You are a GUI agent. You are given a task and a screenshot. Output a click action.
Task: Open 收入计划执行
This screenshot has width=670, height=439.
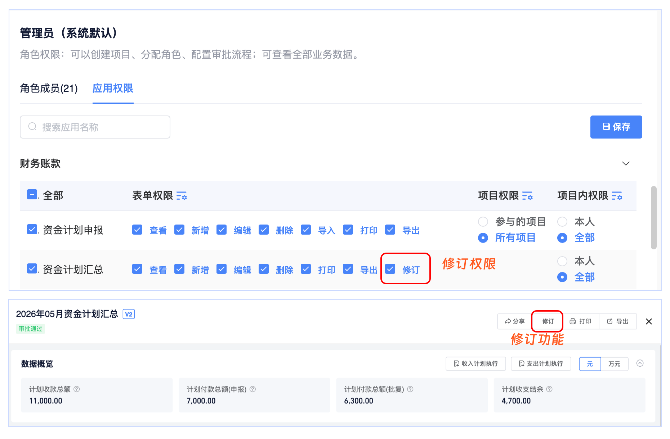click(476, 364)
